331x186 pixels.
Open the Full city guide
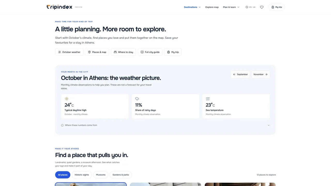150,52
